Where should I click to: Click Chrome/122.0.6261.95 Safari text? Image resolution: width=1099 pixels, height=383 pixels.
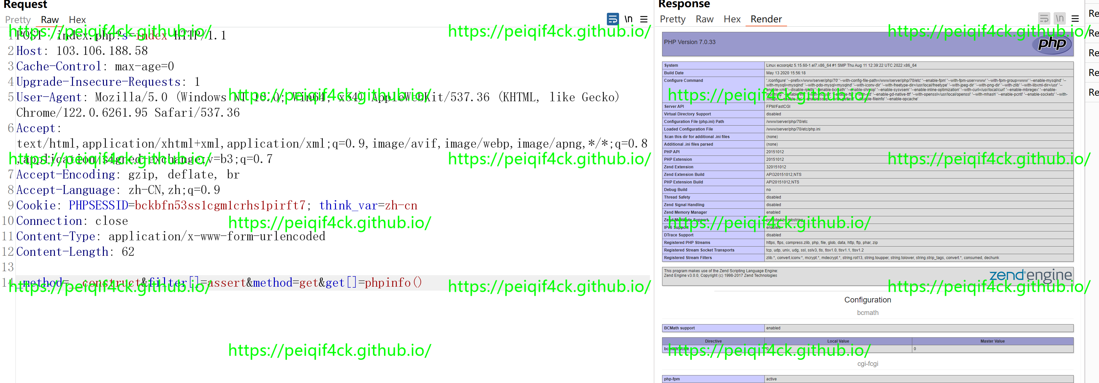128,112
